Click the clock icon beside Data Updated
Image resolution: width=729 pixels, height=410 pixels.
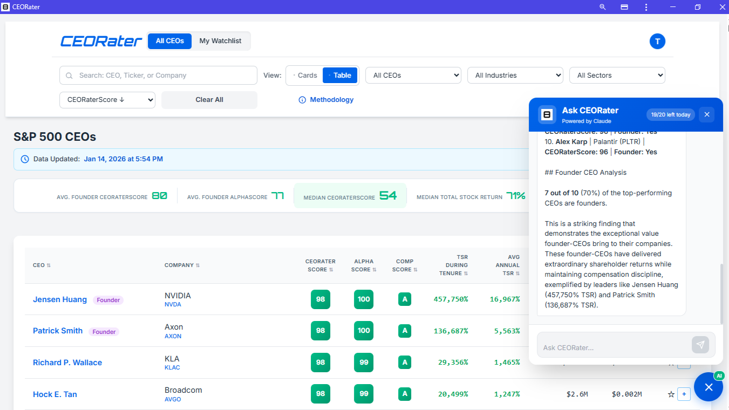pyautogui.click(x=25, y=159)
